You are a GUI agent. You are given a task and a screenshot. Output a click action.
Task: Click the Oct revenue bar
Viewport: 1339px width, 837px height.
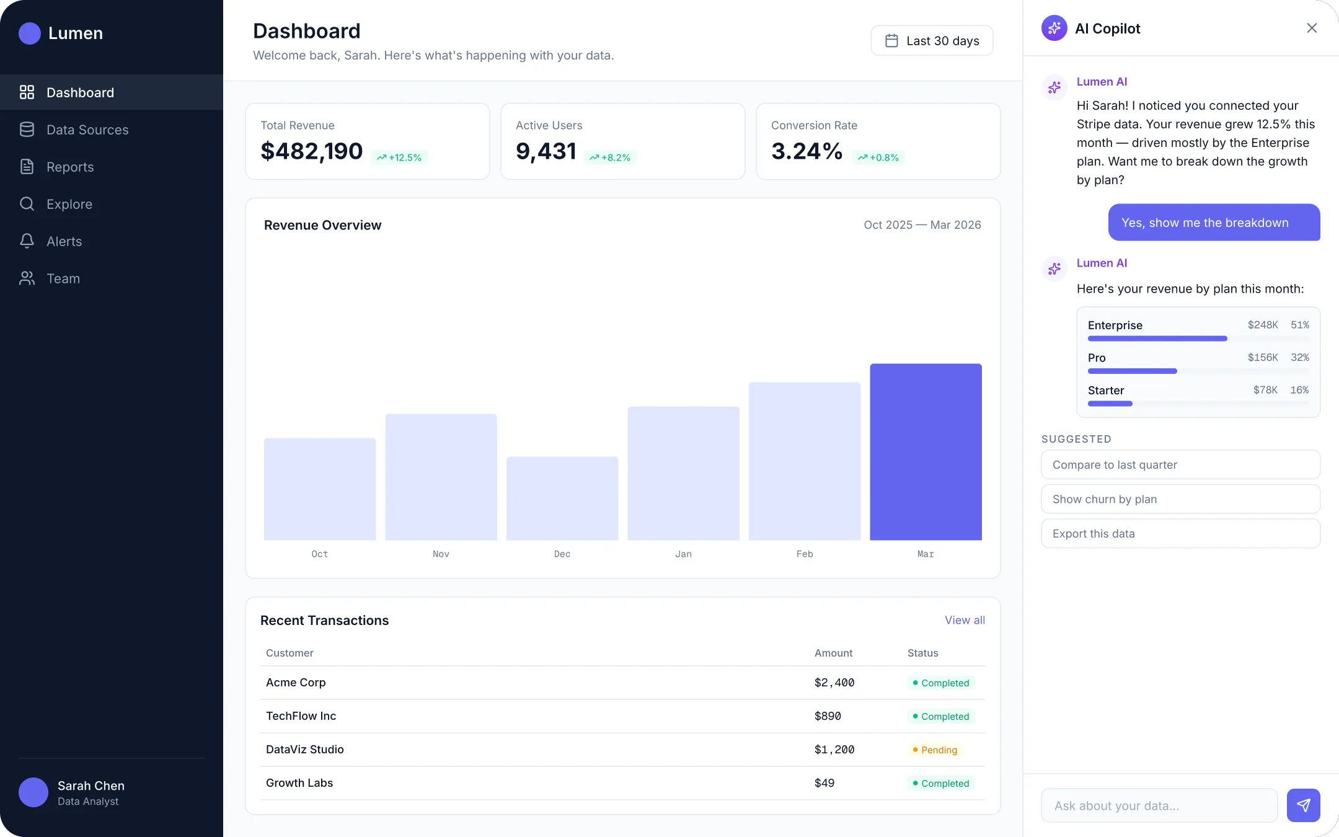click(320, 489)
